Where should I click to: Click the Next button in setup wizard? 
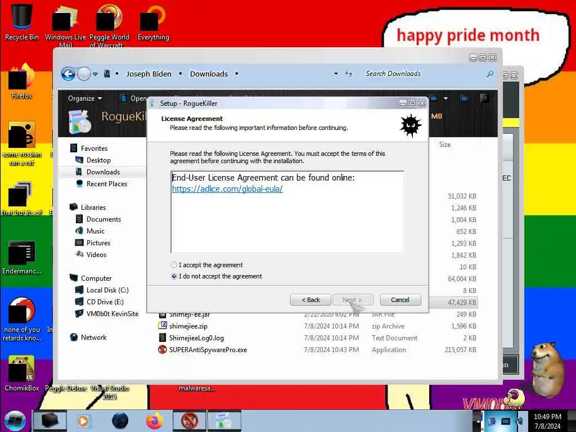coord(353,300)
